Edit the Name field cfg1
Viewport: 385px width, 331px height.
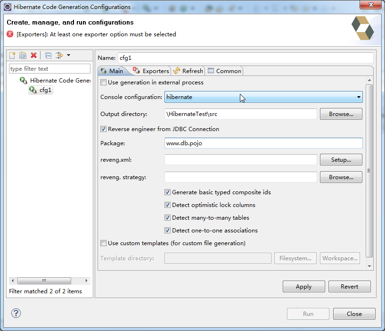tap(246, 58)
